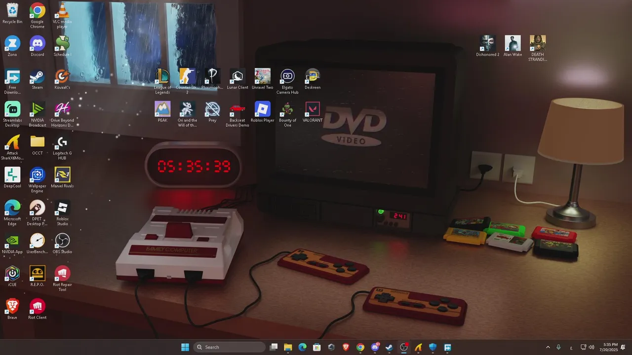The width and height of the screenshot is (632, 355).
Task: Select the Bounty of One icon
Action: click(x=287, y=114)
